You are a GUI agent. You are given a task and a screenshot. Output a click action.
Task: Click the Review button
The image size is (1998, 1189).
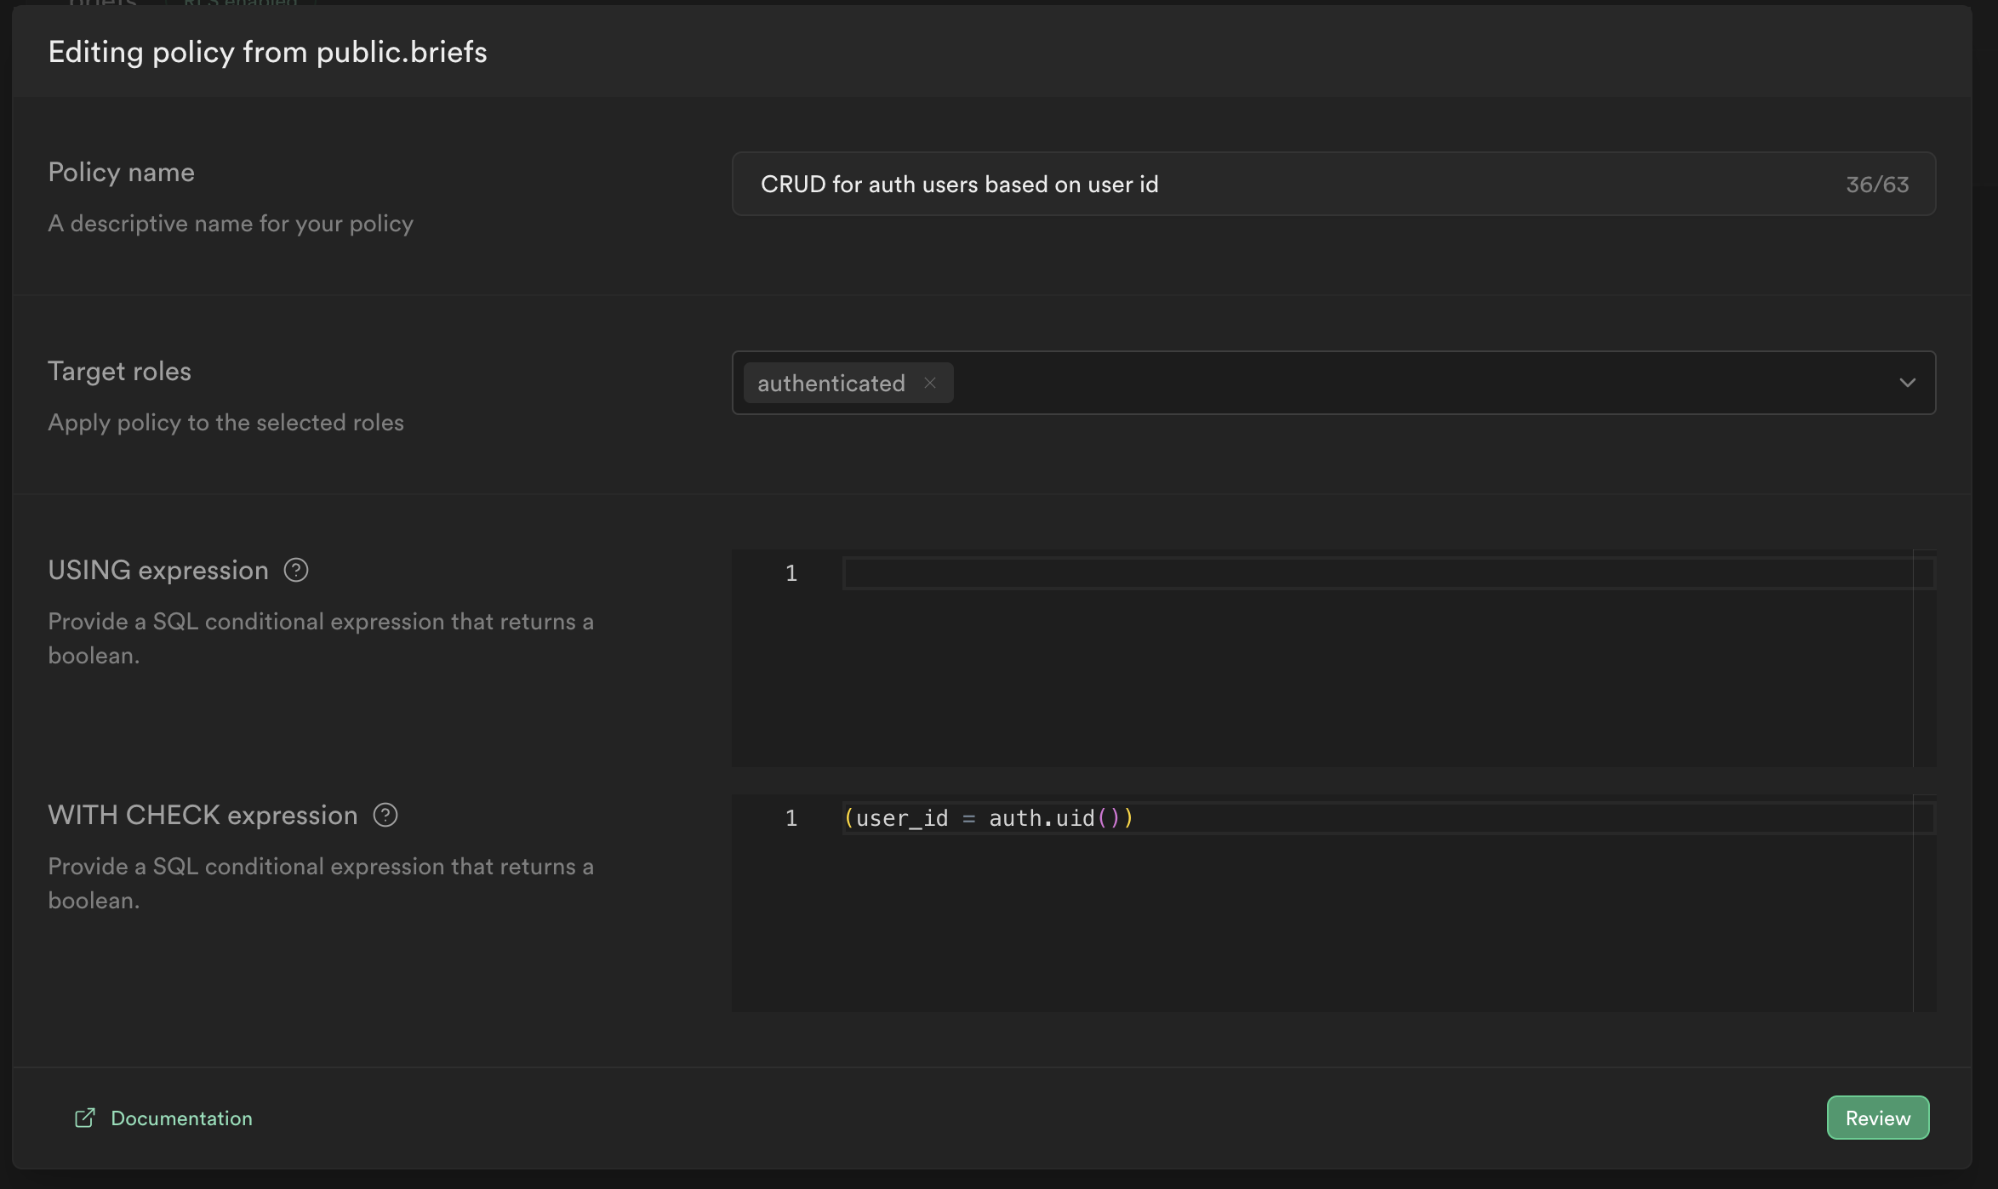pos(1877,1118)
